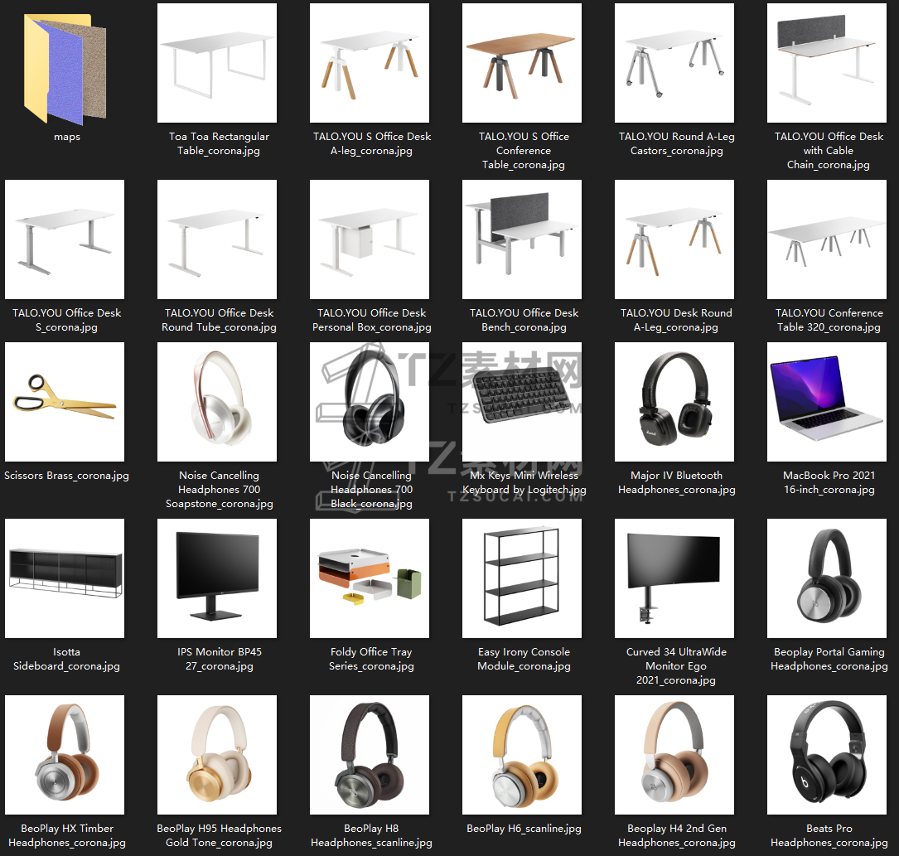Select the Scissors Brass image thumbnail
Viewport: 899px width, 856px height.
65,402
